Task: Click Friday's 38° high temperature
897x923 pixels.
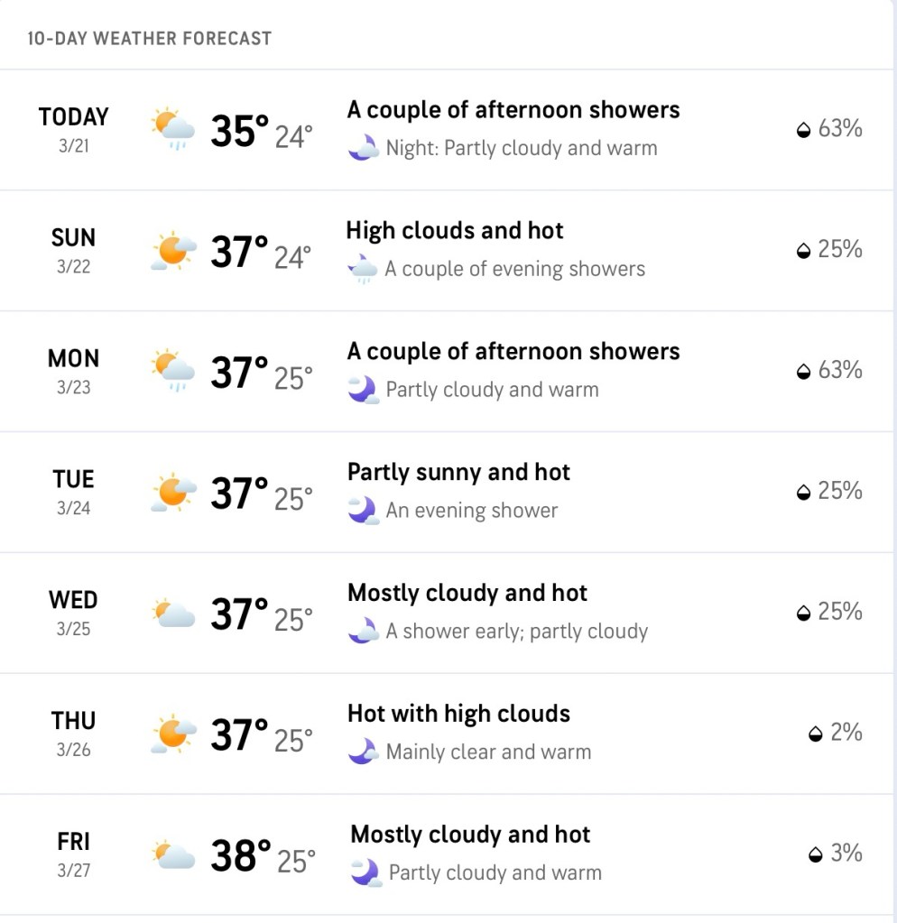Action: 240,855
